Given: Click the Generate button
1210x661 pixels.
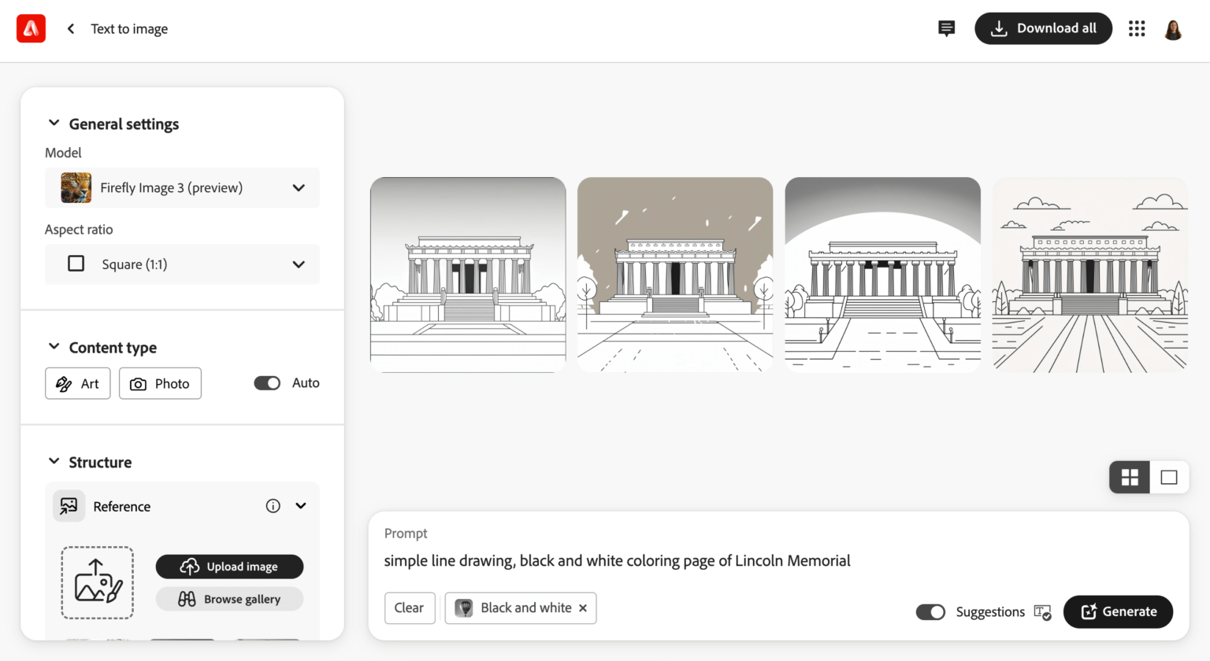Looking at the screenshot, I should tap(1118, 611).
